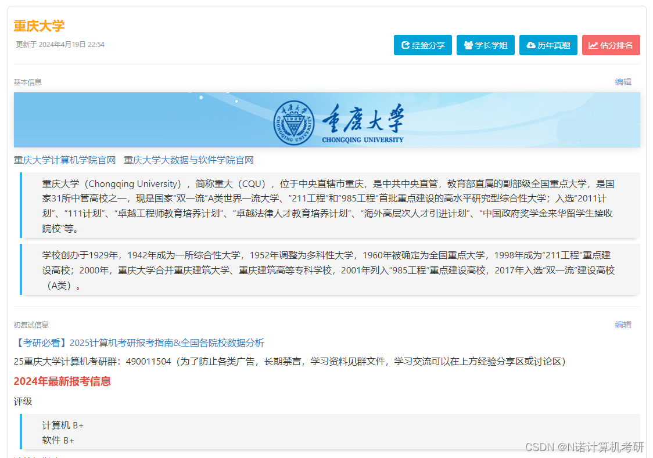653x458 pixels.
Task: Click the 初复试信息 section label
Action: (x=31, y=325)
